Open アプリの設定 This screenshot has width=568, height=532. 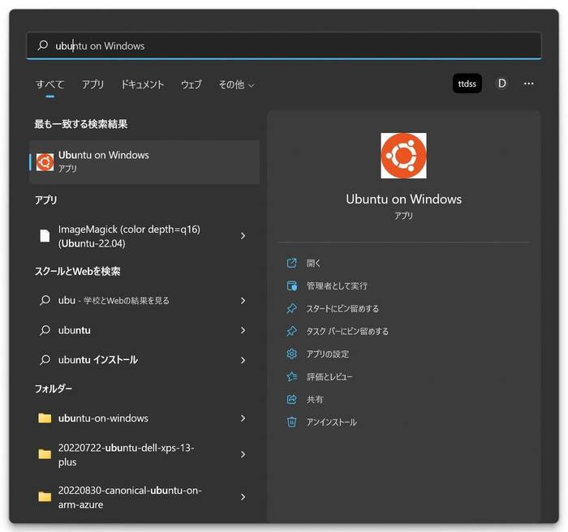(328, 354)
